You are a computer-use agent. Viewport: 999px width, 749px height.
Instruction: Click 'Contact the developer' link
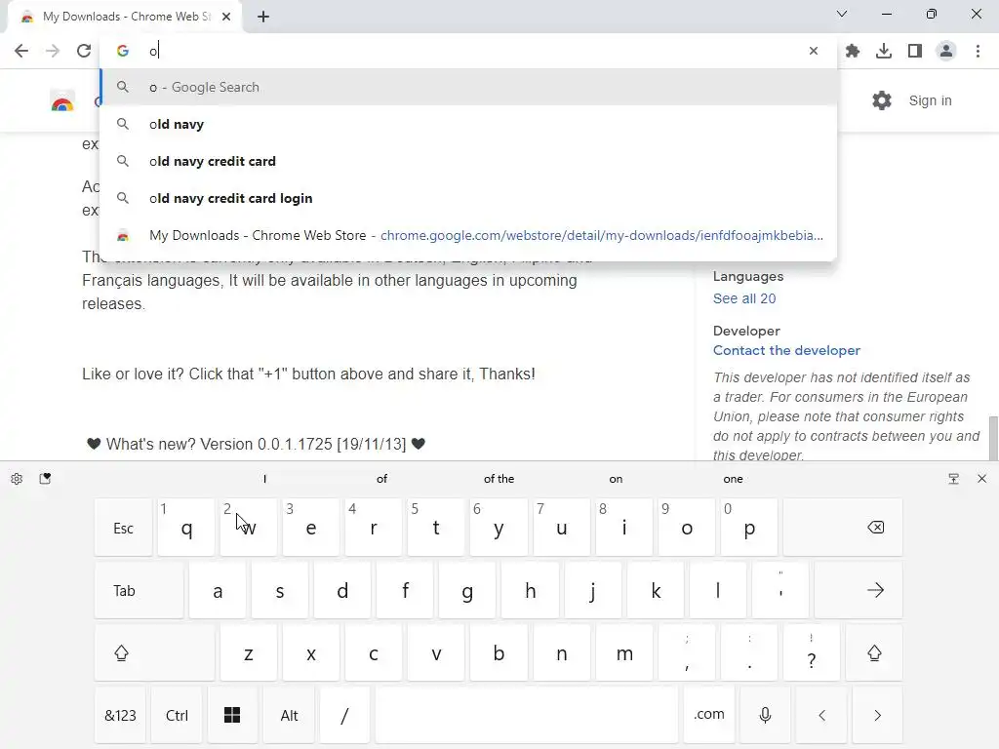[786, 350]
